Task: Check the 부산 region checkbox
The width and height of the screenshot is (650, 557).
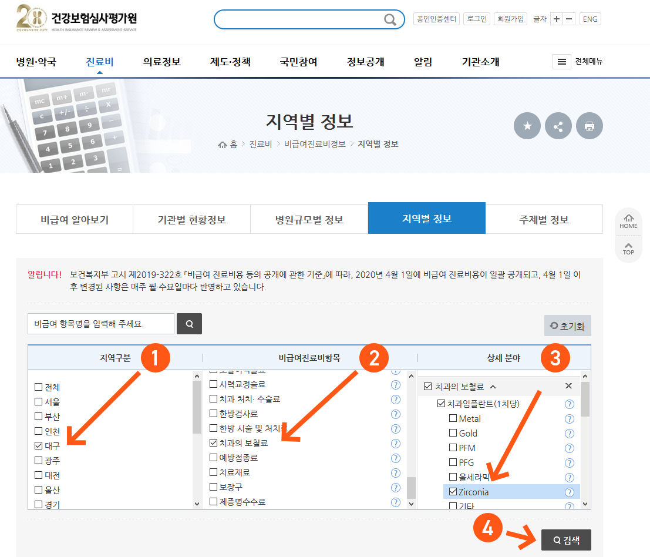Action: [39, 416]
